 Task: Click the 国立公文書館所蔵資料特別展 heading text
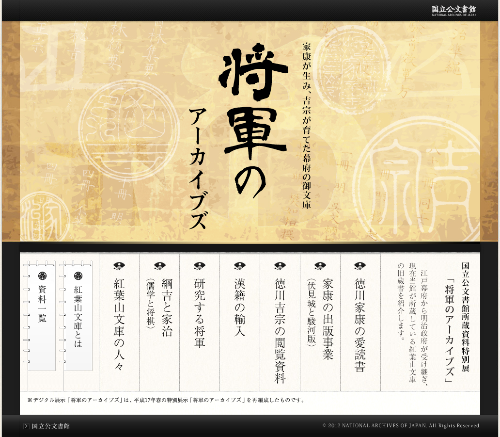point(466,317)
